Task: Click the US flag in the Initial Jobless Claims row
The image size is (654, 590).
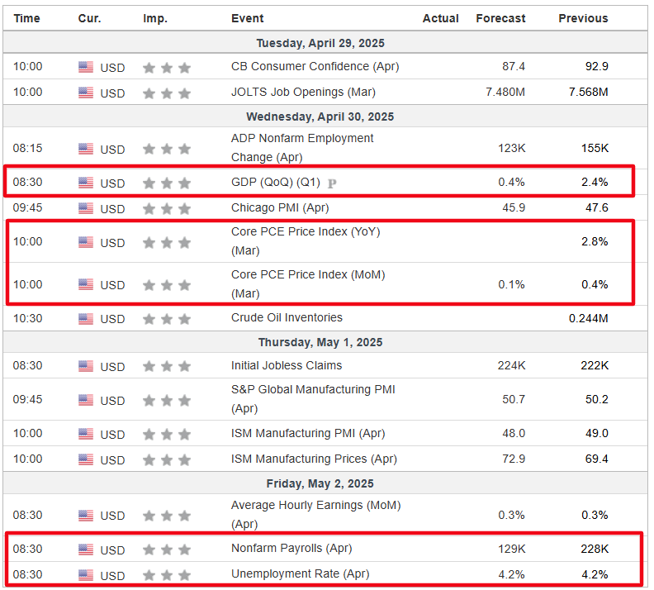Action: point(86,366)
